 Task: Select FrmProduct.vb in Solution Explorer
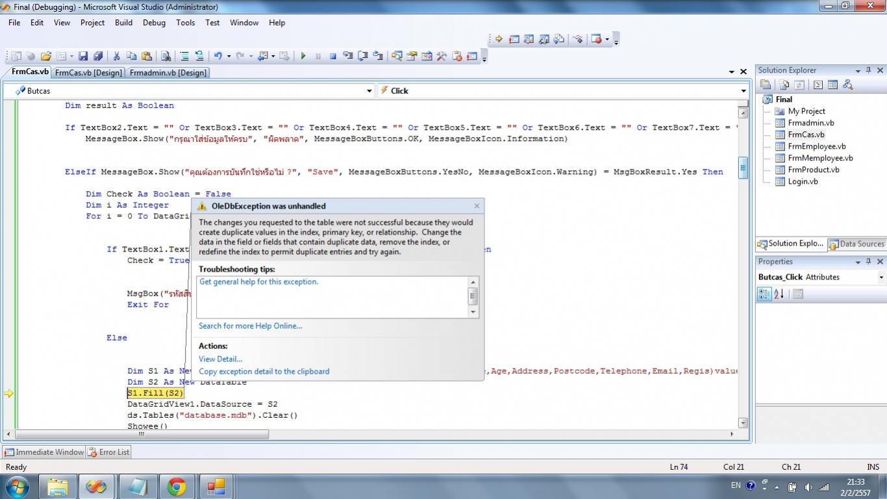point(813,170)
